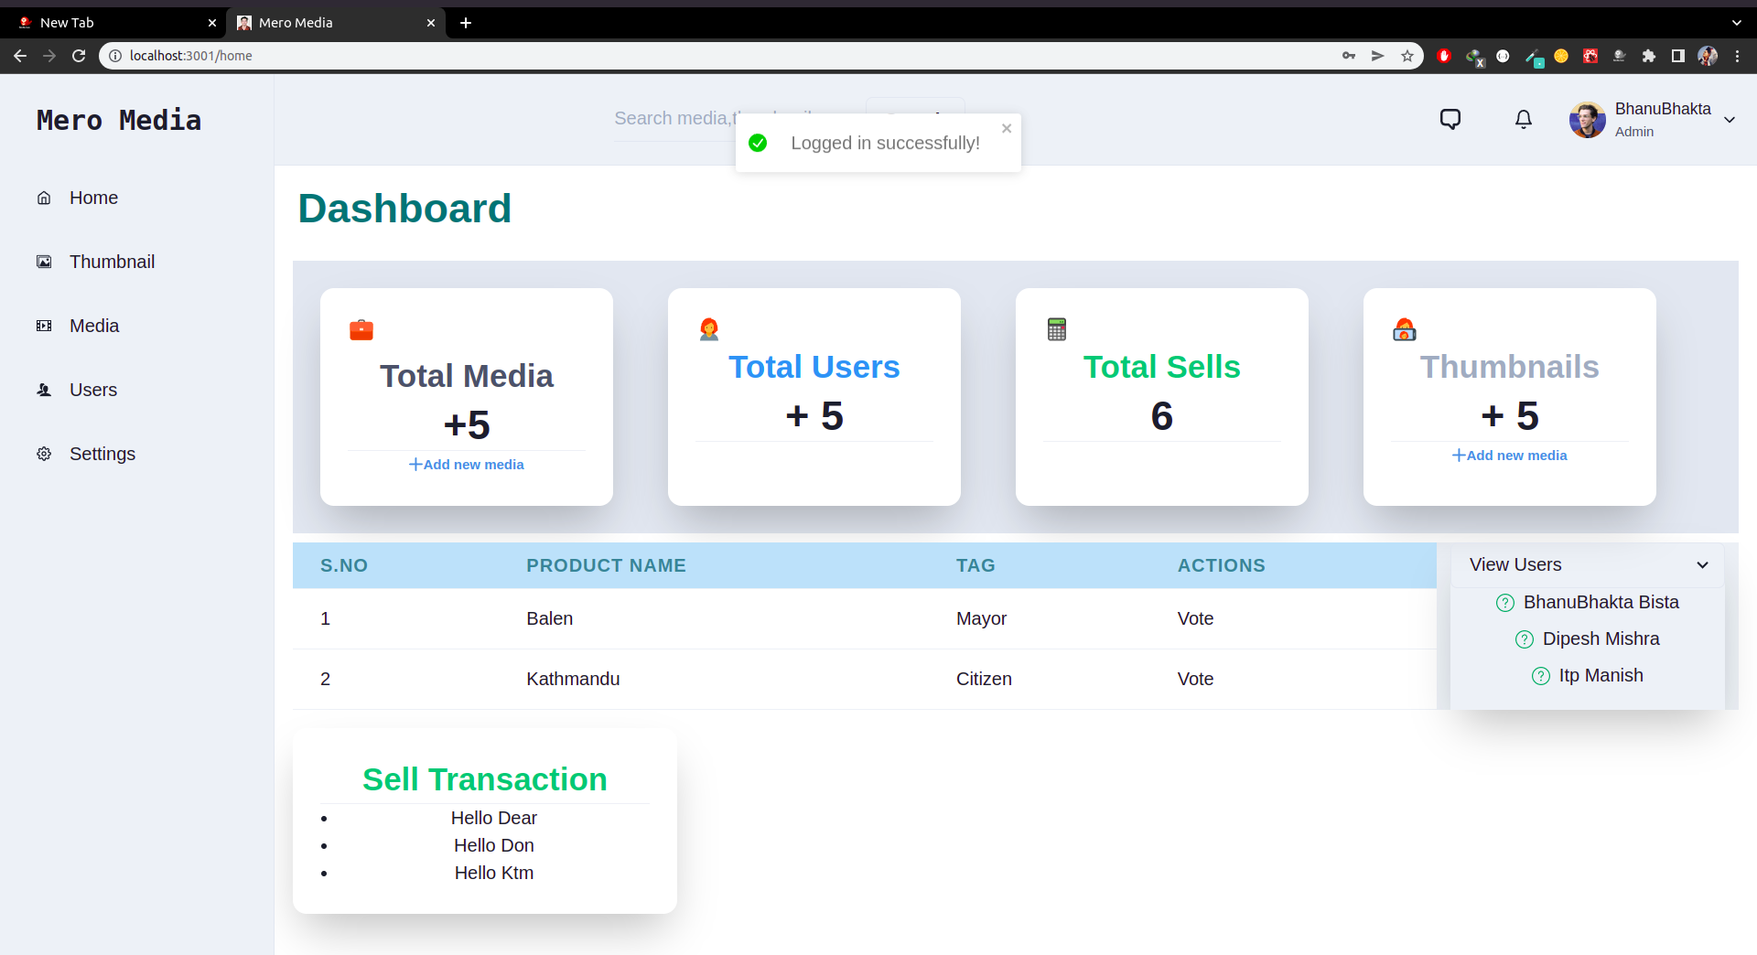1757x955 pixels.
Task: Click the red briefcase icon on Total Media
Action: [x=361, y=329]
